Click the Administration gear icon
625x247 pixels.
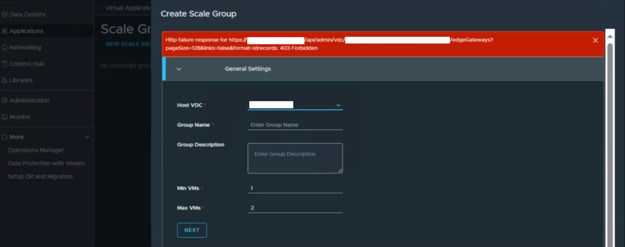[x=4, y=100]
